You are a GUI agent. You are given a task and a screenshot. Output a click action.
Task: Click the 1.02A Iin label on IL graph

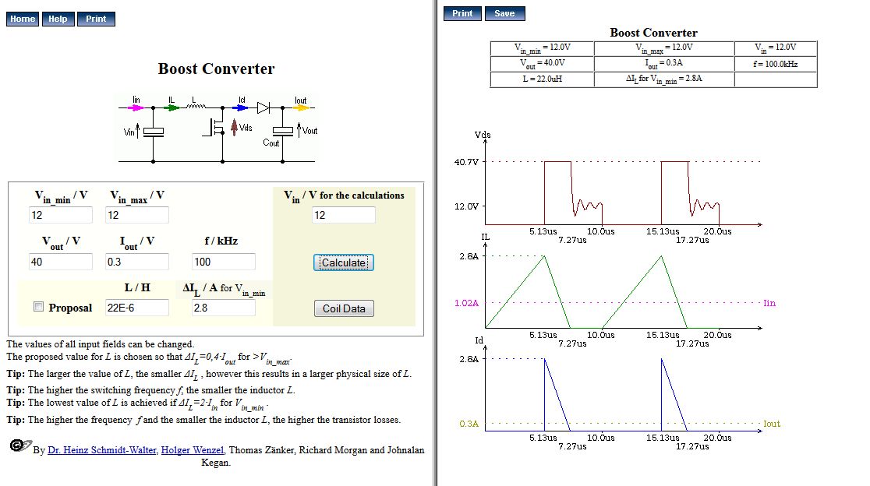466,303
